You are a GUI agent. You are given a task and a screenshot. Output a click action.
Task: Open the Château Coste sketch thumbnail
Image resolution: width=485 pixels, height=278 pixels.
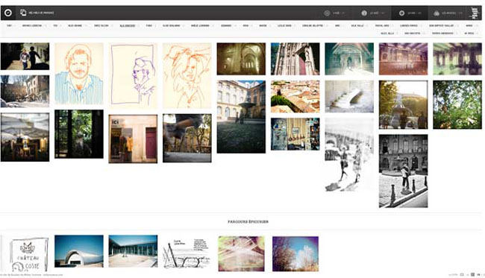(25, 254)
